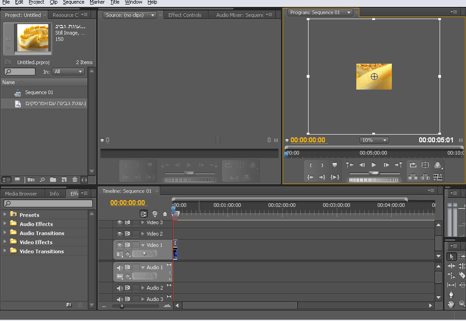
Task: Expand the Video Effects folder
Action: tap(5, 242)
